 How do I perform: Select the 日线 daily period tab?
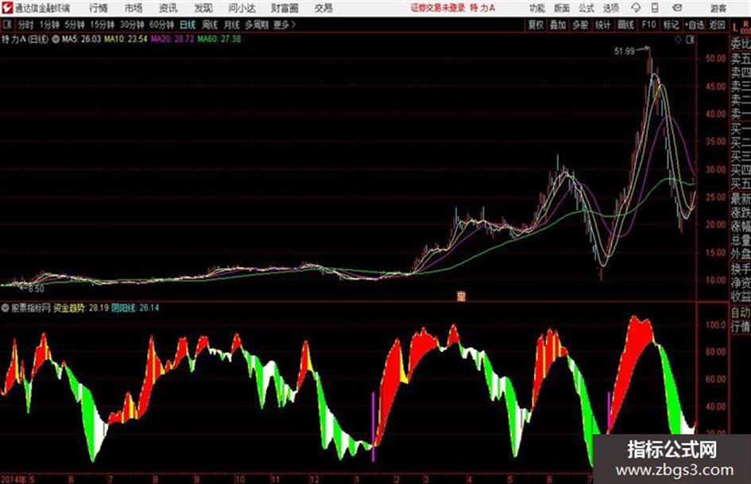pos(188,25)
